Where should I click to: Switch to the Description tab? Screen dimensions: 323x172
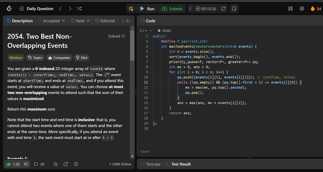click(x=20, y=21)
